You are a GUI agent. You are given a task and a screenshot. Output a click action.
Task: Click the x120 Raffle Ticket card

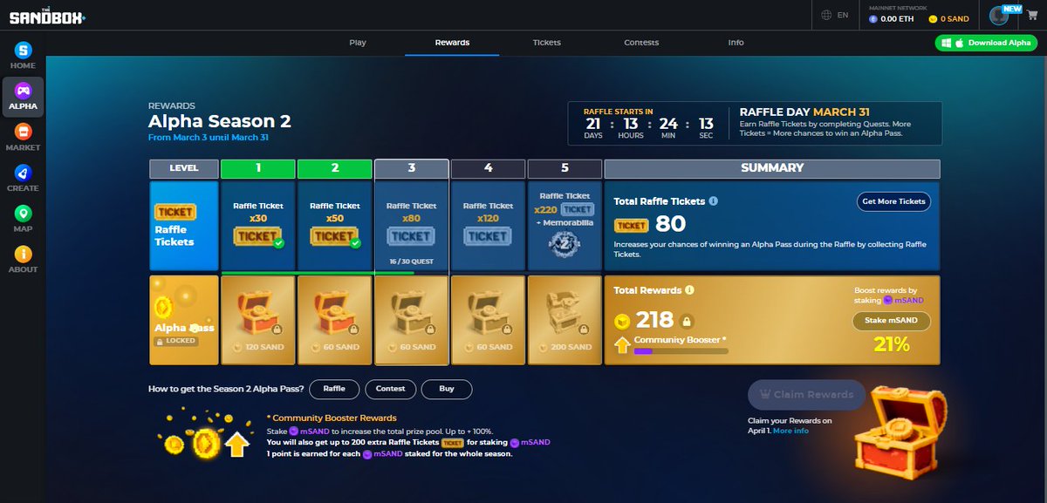click(x=488, y=226)
